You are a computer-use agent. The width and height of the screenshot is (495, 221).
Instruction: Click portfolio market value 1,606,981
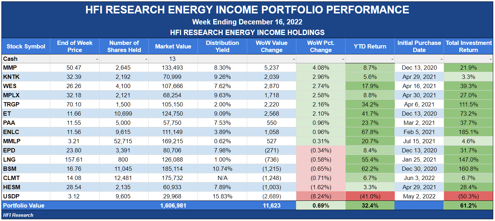(173, 205)
